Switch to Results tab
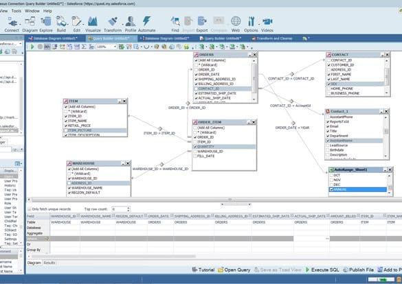 (x=49, y=263)
